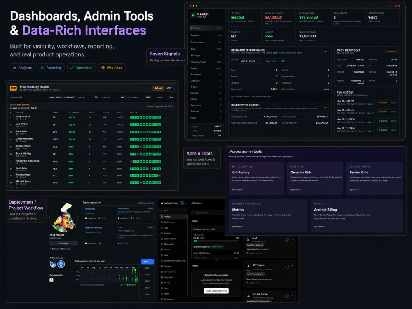Open tool link on Metrics card

point(238,227)
